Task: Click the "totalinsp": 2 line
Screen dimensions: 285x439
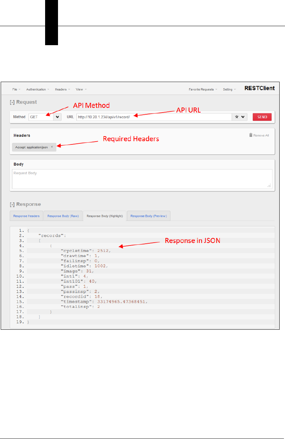Action: [80, 307]
